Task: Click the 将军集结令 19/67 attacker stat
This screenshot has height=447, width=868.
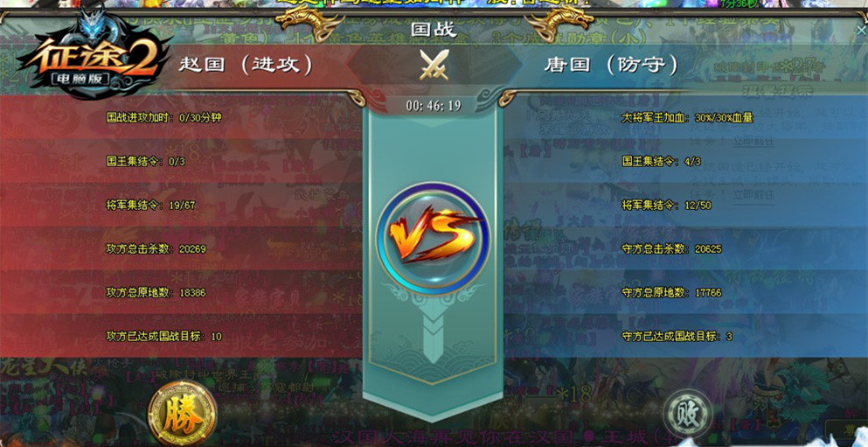Action: pos(151,205)
